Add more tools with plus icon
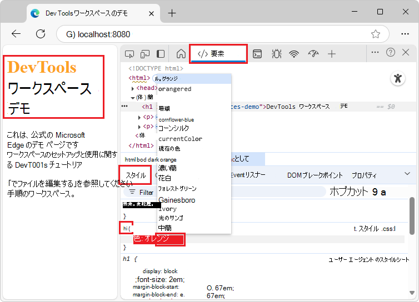Viewport: 419px width, 302px height. click(x=332, y=54)
